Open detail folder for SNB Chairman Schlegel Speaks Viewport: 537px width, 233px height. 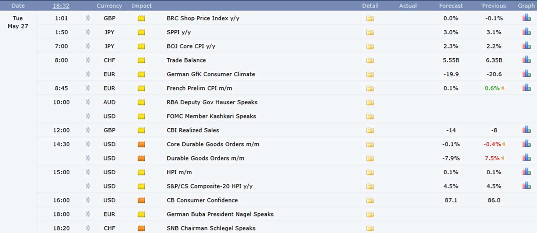coord(370,228)
